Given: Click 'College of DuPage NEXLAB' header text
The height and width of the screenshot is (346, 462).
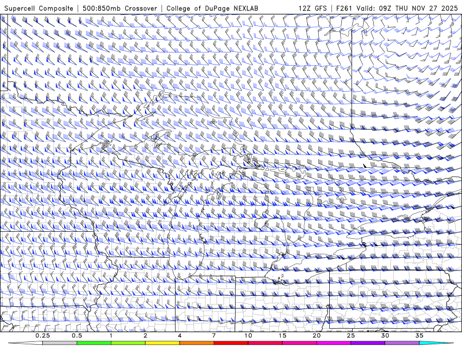Looking at the screenshot, I should click(x=212, y=9).
